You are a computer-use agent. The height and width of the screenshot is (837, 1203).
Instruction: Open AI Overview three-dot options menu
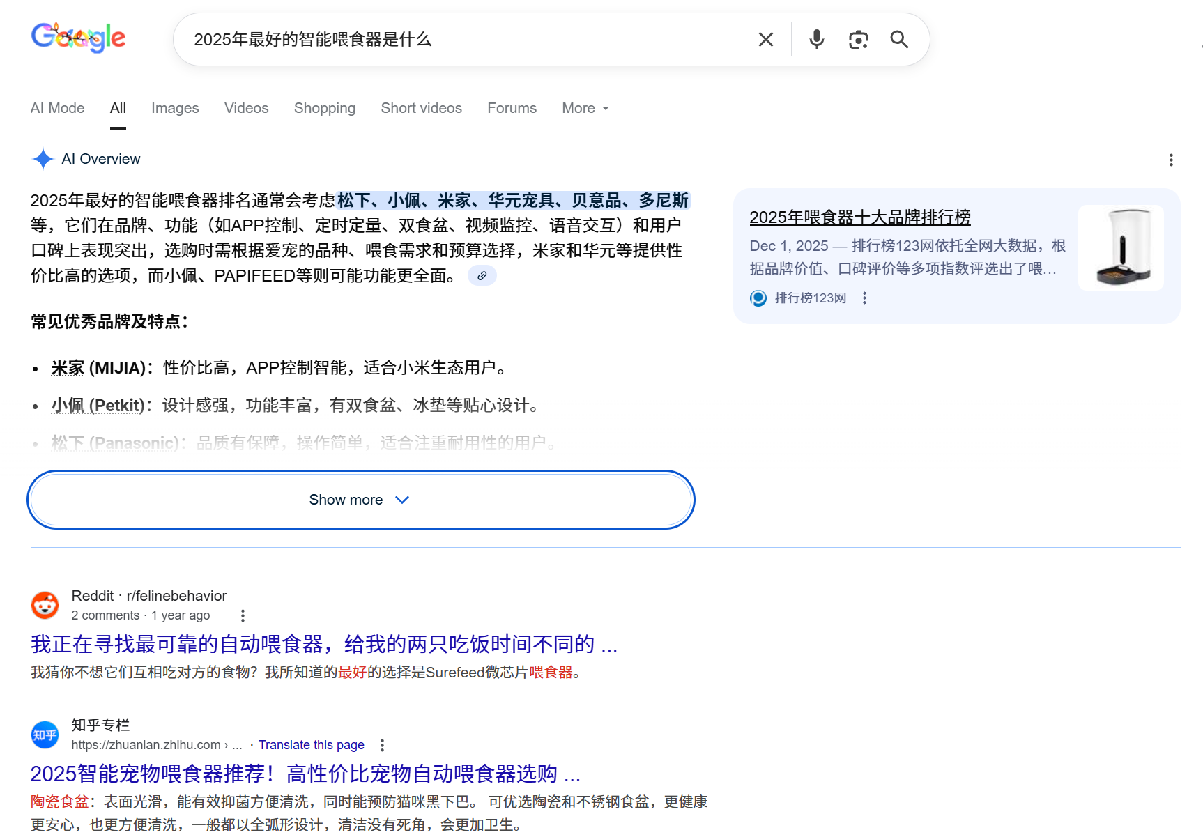click(x=1171, y=160)
